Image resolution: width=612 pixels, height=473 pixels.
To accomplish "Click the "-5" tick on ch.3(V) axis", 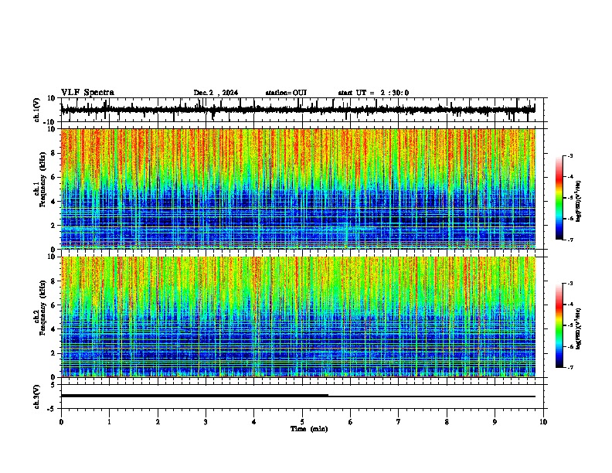I will [52, 409].
